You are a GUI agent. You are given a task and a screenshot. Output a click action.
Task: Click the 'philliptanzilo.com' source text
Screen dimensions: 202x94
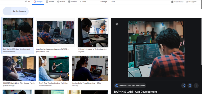coord(42,52)
